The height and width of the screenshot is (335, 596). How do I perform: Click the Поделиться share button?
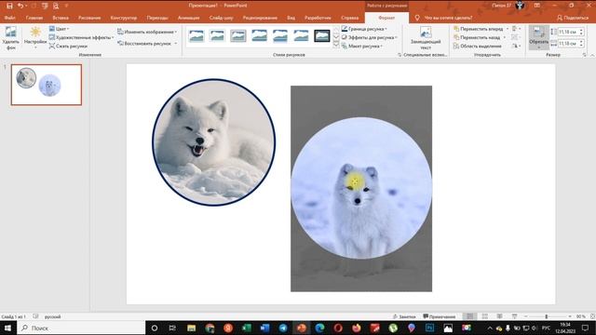tap(573, 18)
